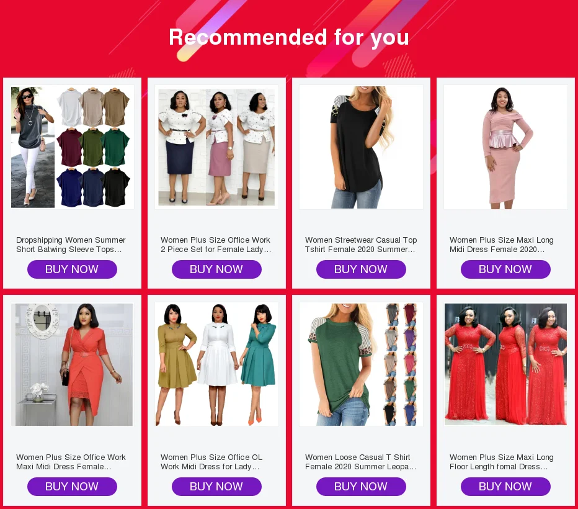Click BUY NOW under Women Loose Casual T Shirt

click(361, 487)
